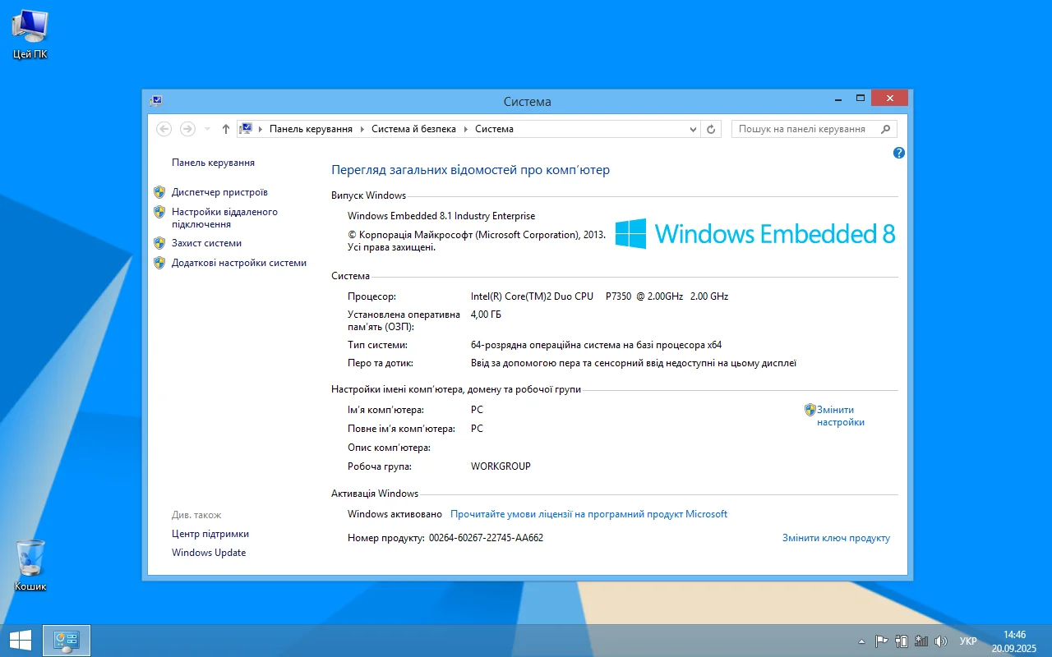The width and height of the screenshot is (1052, 657).
Task: Click the Up arrow navigation button
Action: click(x=226, y=129)
